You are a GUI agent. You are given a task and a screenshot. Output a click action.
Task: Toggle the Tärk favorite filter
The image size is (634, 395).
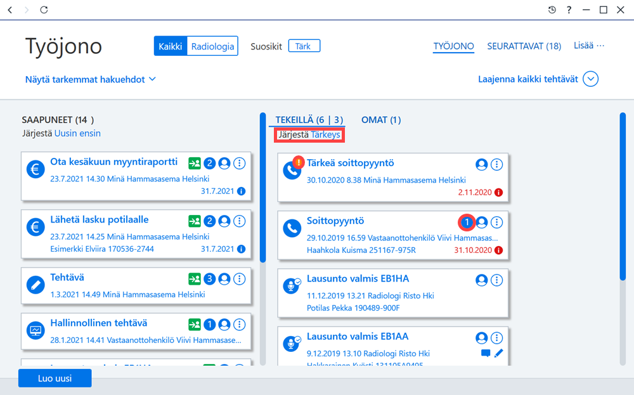pyautogui.click(x=304, y=46)
